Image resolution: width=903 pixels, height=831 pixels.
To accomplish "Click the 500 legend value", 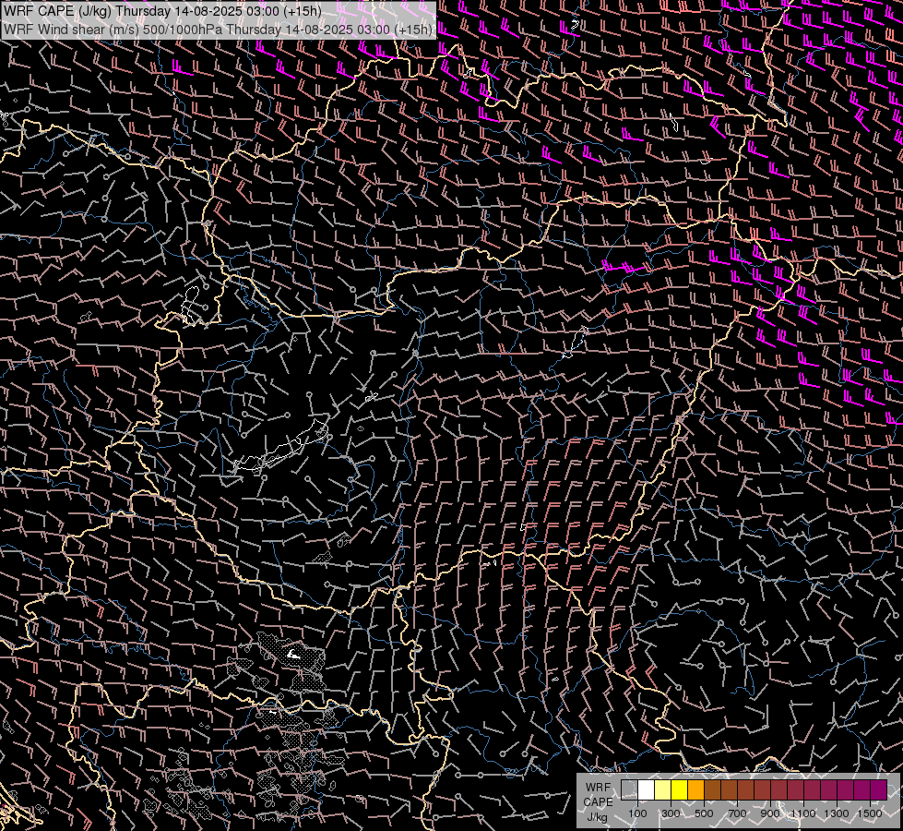I will coord(704,813).
